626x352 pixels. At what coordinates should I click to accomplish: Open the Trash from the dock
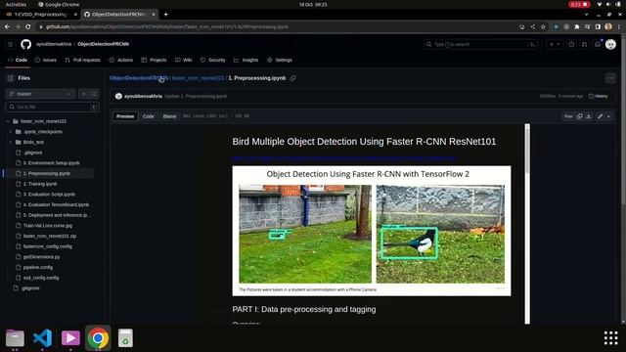pos(125,338)
